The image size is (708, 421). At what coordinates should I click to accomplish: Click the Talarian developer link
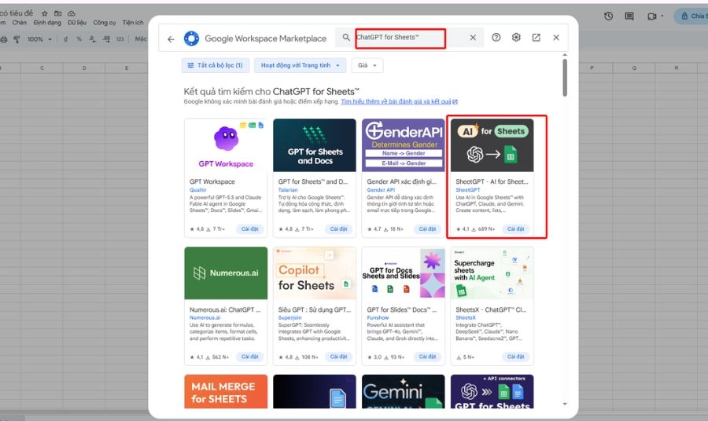pos(288,190)
